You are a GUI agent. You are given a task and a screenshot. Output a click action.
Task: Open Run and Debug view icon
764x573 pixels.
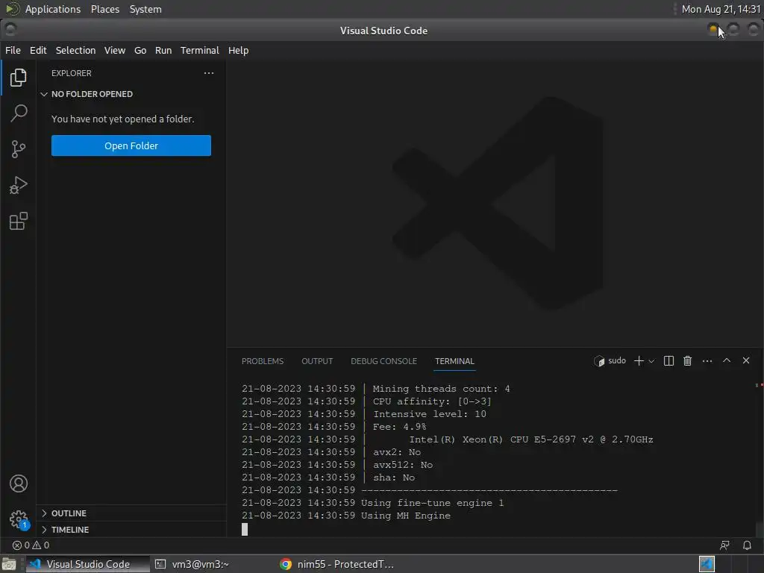pos(18,185)
